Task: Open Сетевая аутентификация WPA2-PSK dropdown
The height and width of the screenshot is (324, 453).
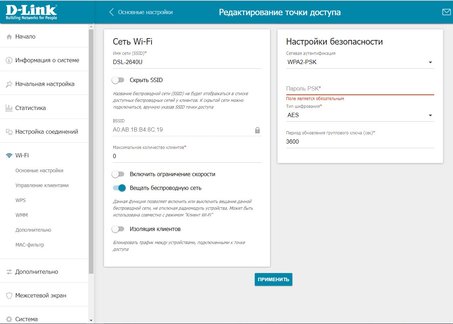Action: [x=360, y=62]
